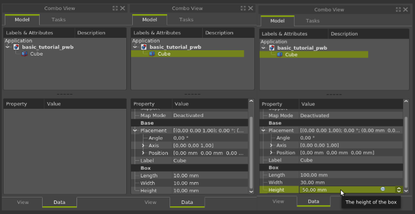Collapse basic_tutorial_pwb in the left Combo View
Image resolution: width=415 pixels, height=214 pixels.
tap(8, 47)
